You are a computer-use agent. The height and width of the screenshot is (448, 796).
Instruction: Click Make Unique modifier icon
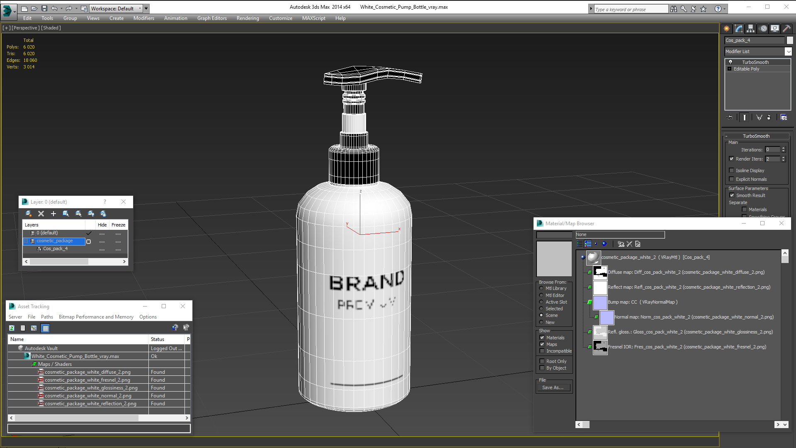pyautogui.click(x=759, y=117)
